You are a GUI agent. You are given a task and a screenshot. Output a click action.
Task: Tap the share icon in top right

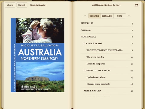[137, 5]
